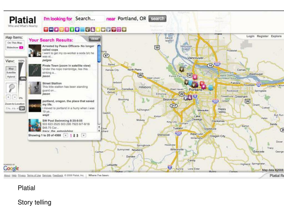Image resolution: width=284 pixels, height=213 pixels.
Task: Open the gray trophy marker near route 26
Action: coord(186,98)
